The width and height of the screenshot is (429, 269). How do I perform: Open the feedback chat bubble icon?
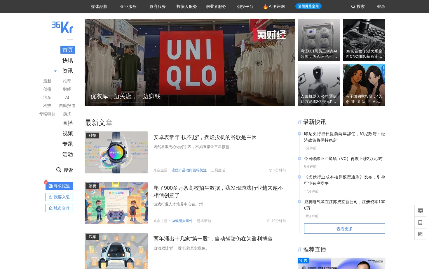(420, 211)
